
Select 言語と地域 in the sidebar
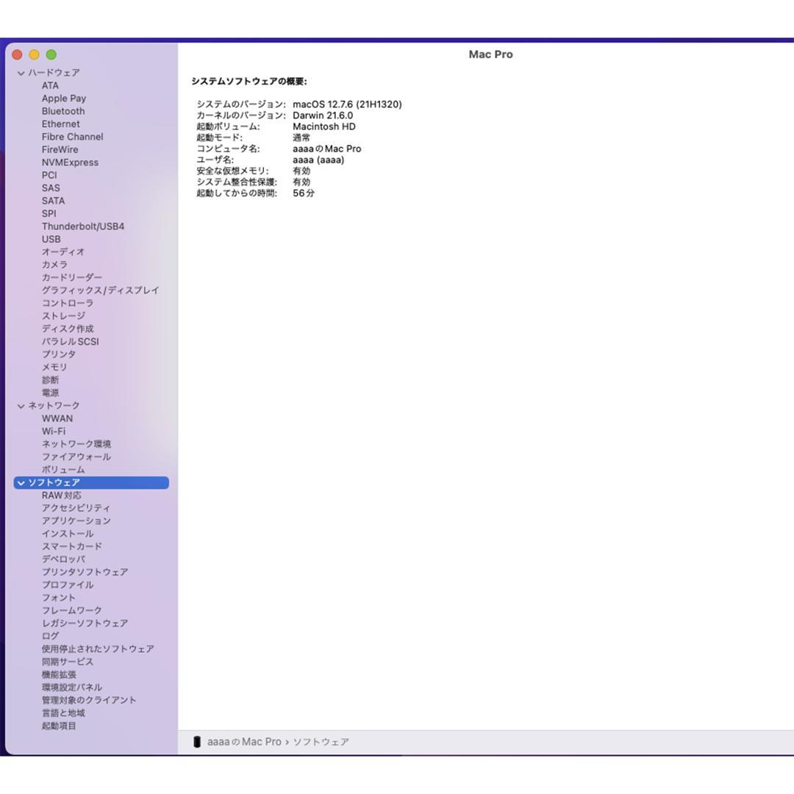click(63, 713)
